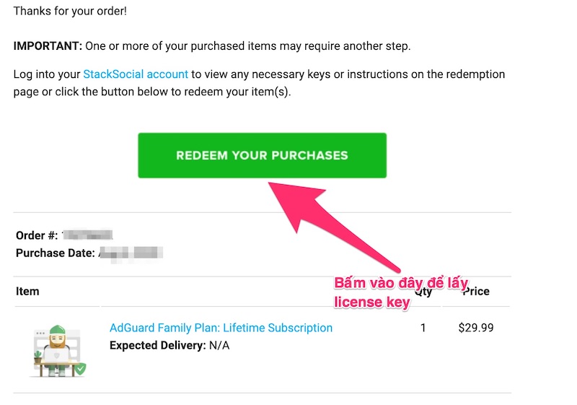Viewport: 577px width, 405px height.
Task: Click the potted plant in product image
Action: [38, 357]
